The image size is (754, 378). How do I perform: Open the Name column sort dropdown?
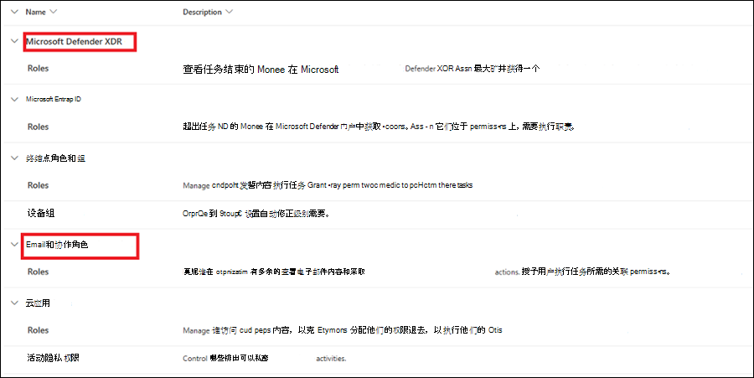click(x=53, y=12)
